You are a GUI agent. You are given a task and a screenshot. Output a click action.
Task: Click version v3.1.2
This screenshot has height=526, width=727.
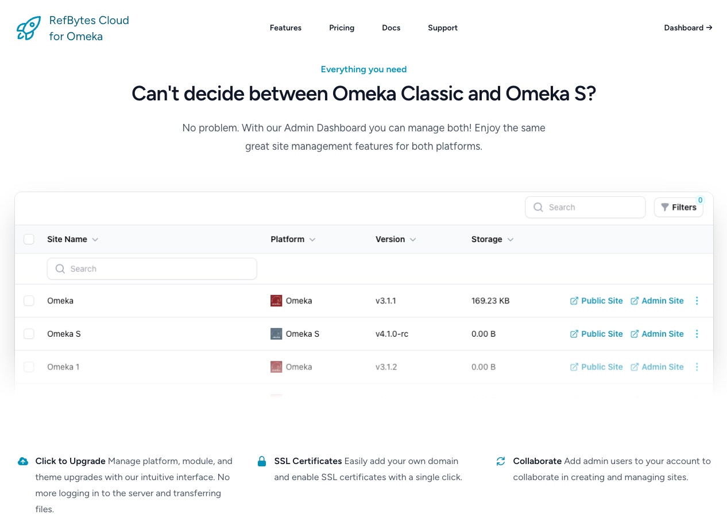click(386, 367)
